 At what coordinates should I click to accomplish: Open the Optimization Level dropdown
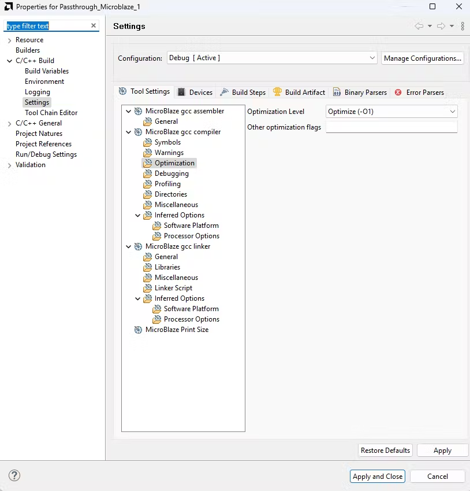391,112
